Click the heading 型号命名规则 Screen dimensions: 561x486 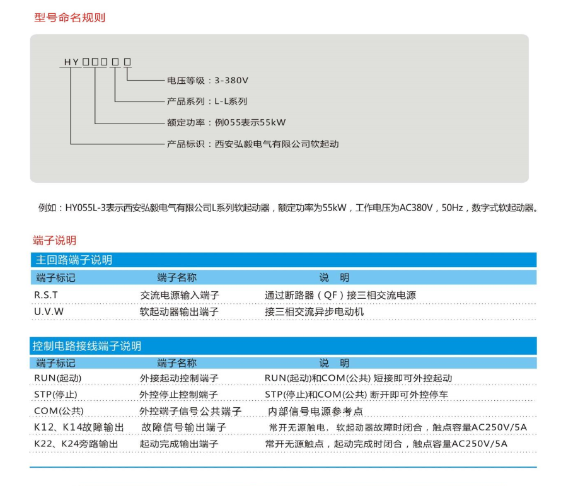point(69,18)
